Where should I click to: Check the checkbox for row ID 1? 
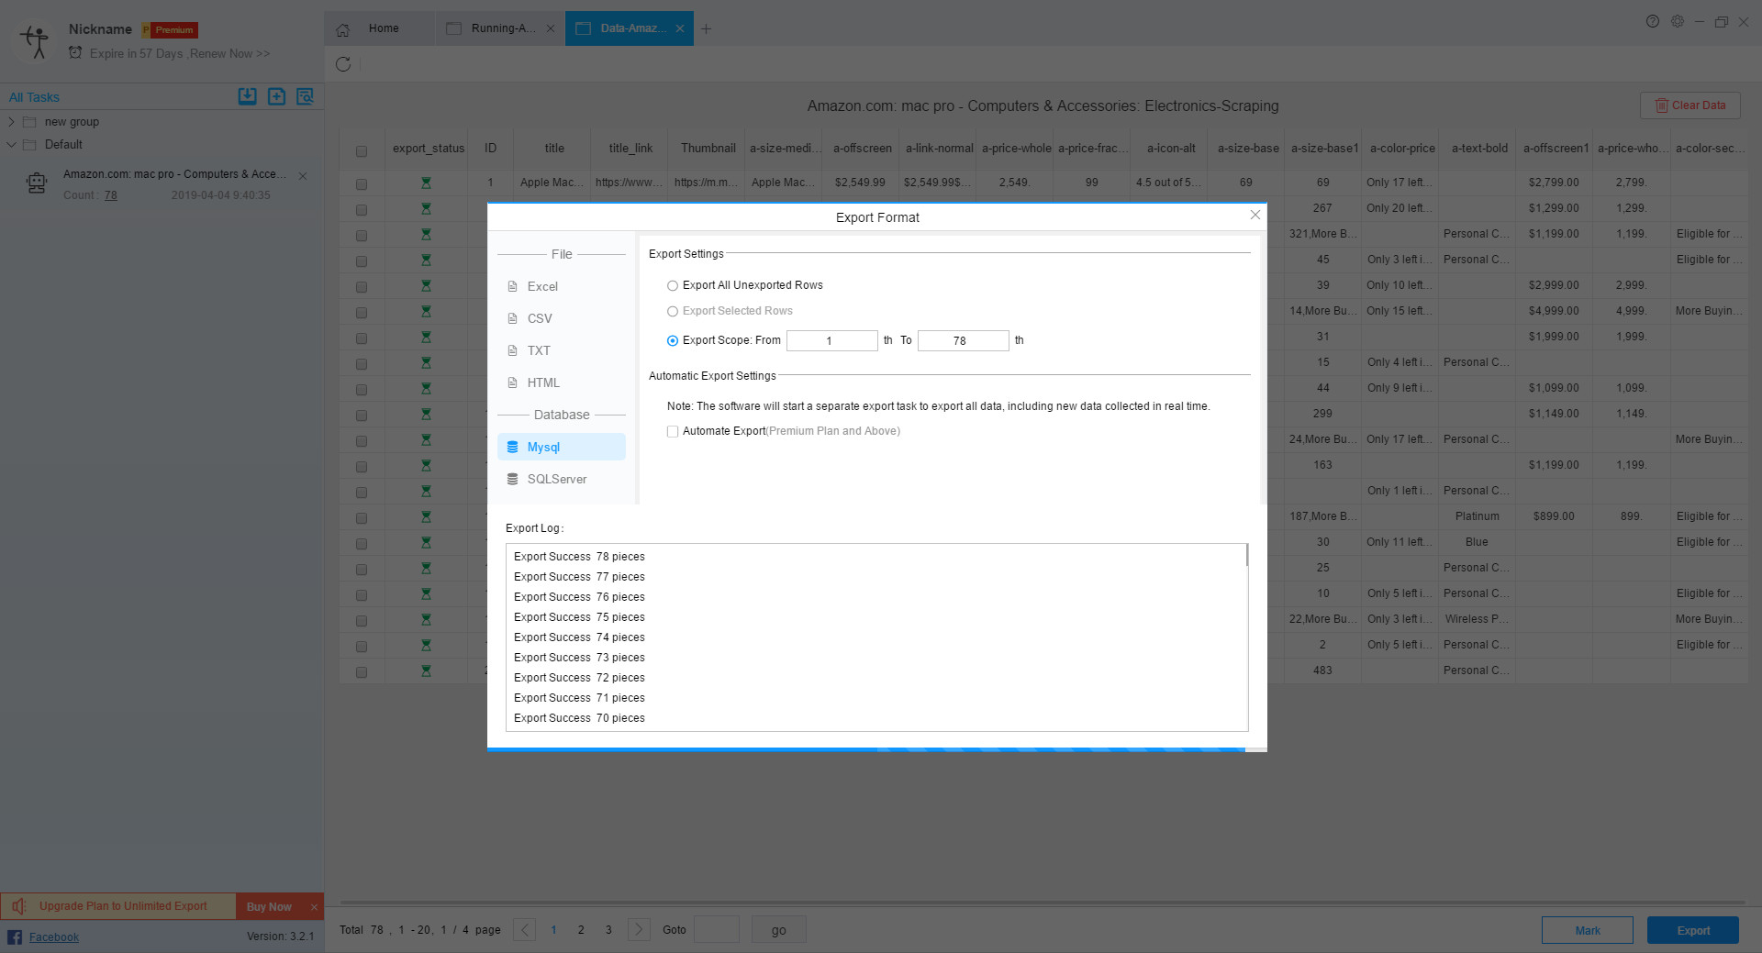click(x=362, y=184)
